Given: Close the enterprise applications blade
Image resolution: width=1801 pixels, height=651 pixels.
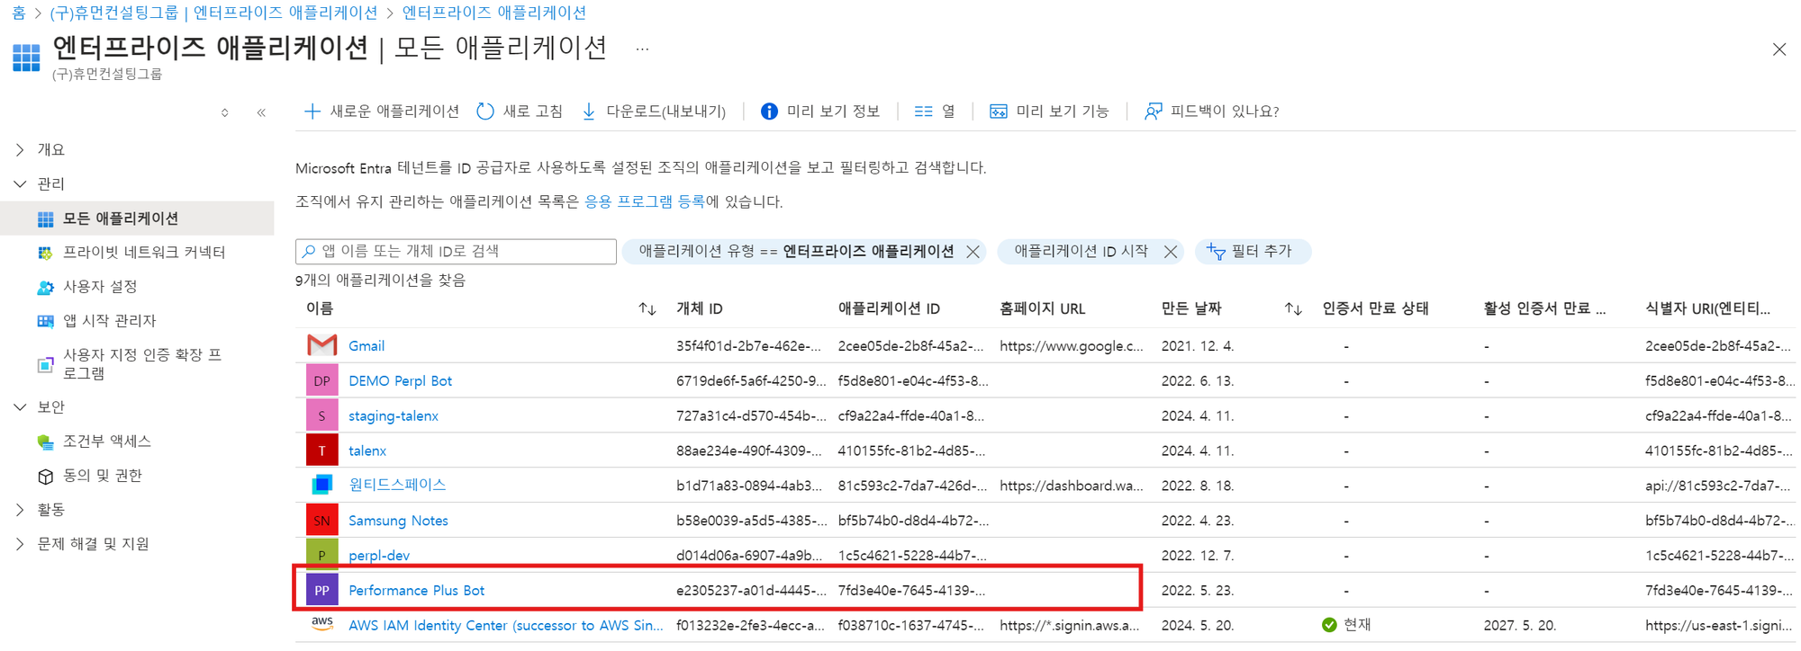Looking at the screenshot, I should click(1778, 49).
